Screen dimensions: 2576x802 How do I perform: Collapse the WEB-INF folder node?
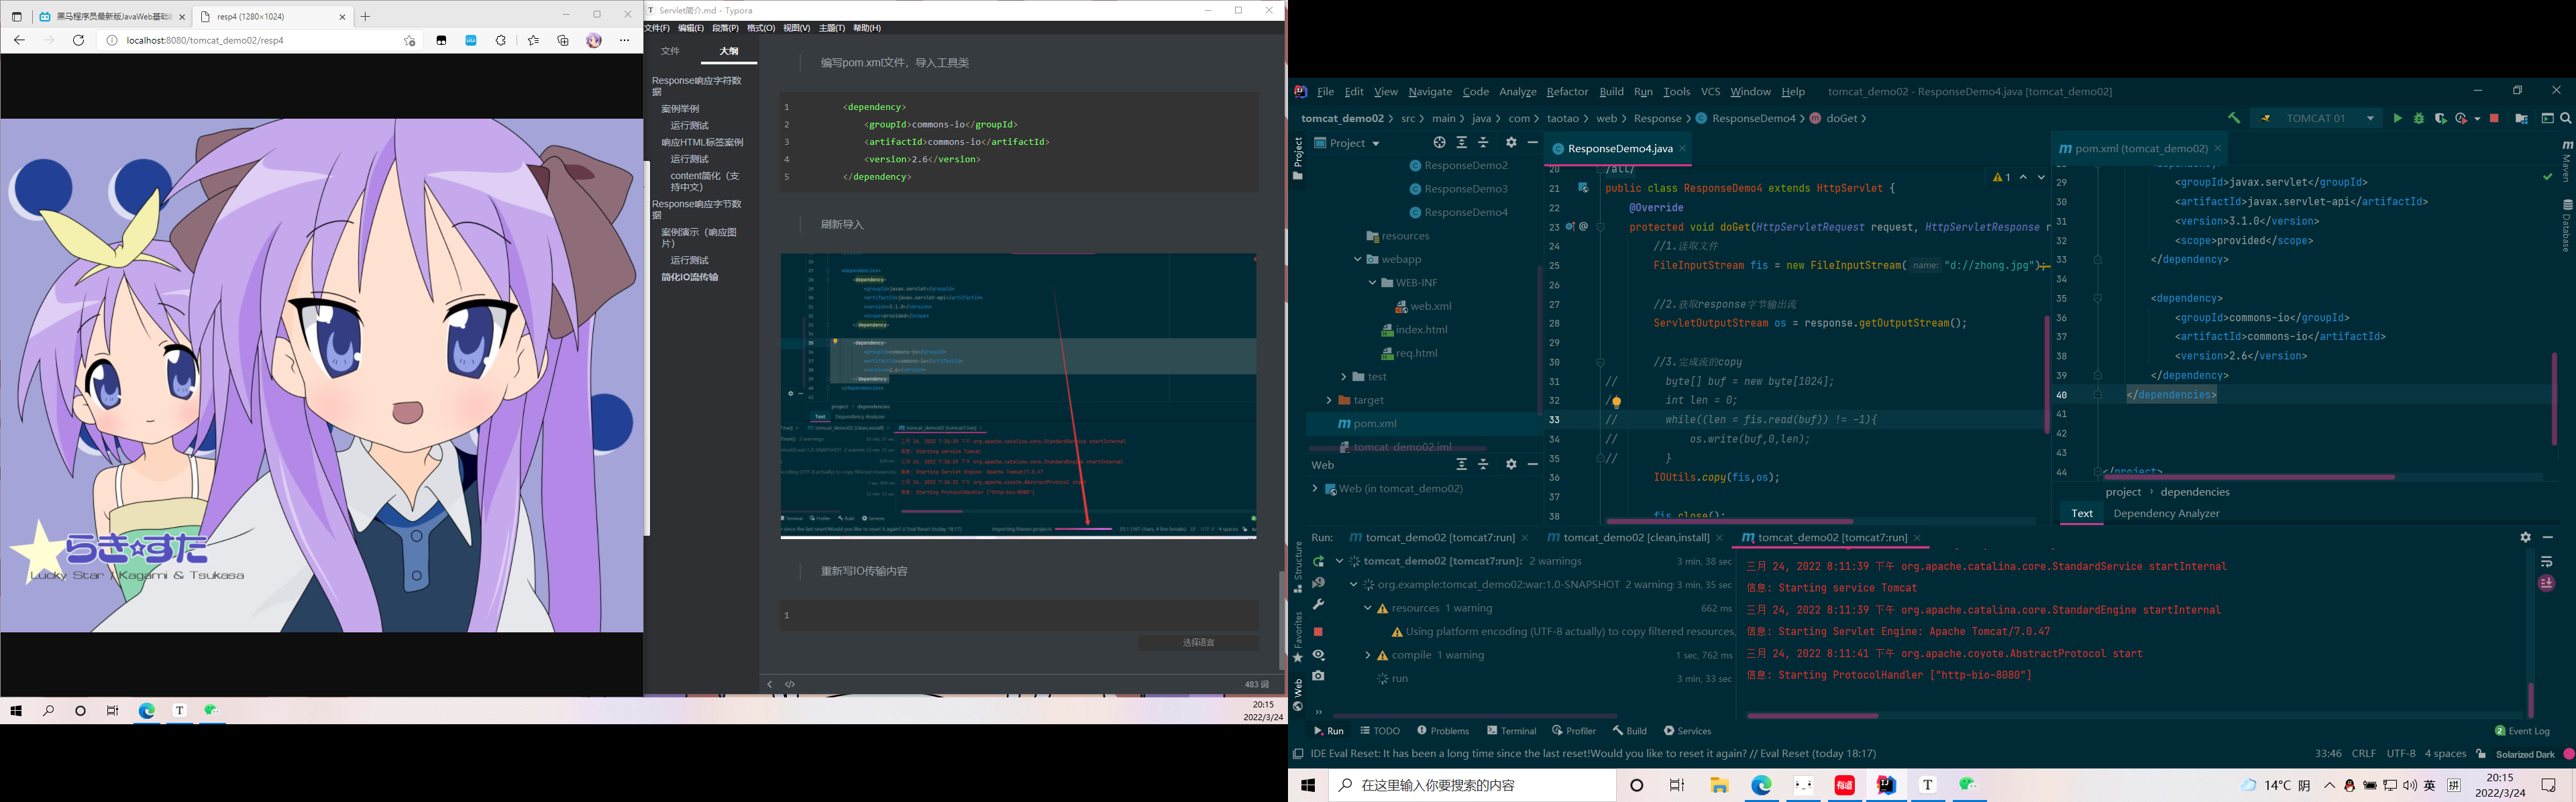[1373, 282]
